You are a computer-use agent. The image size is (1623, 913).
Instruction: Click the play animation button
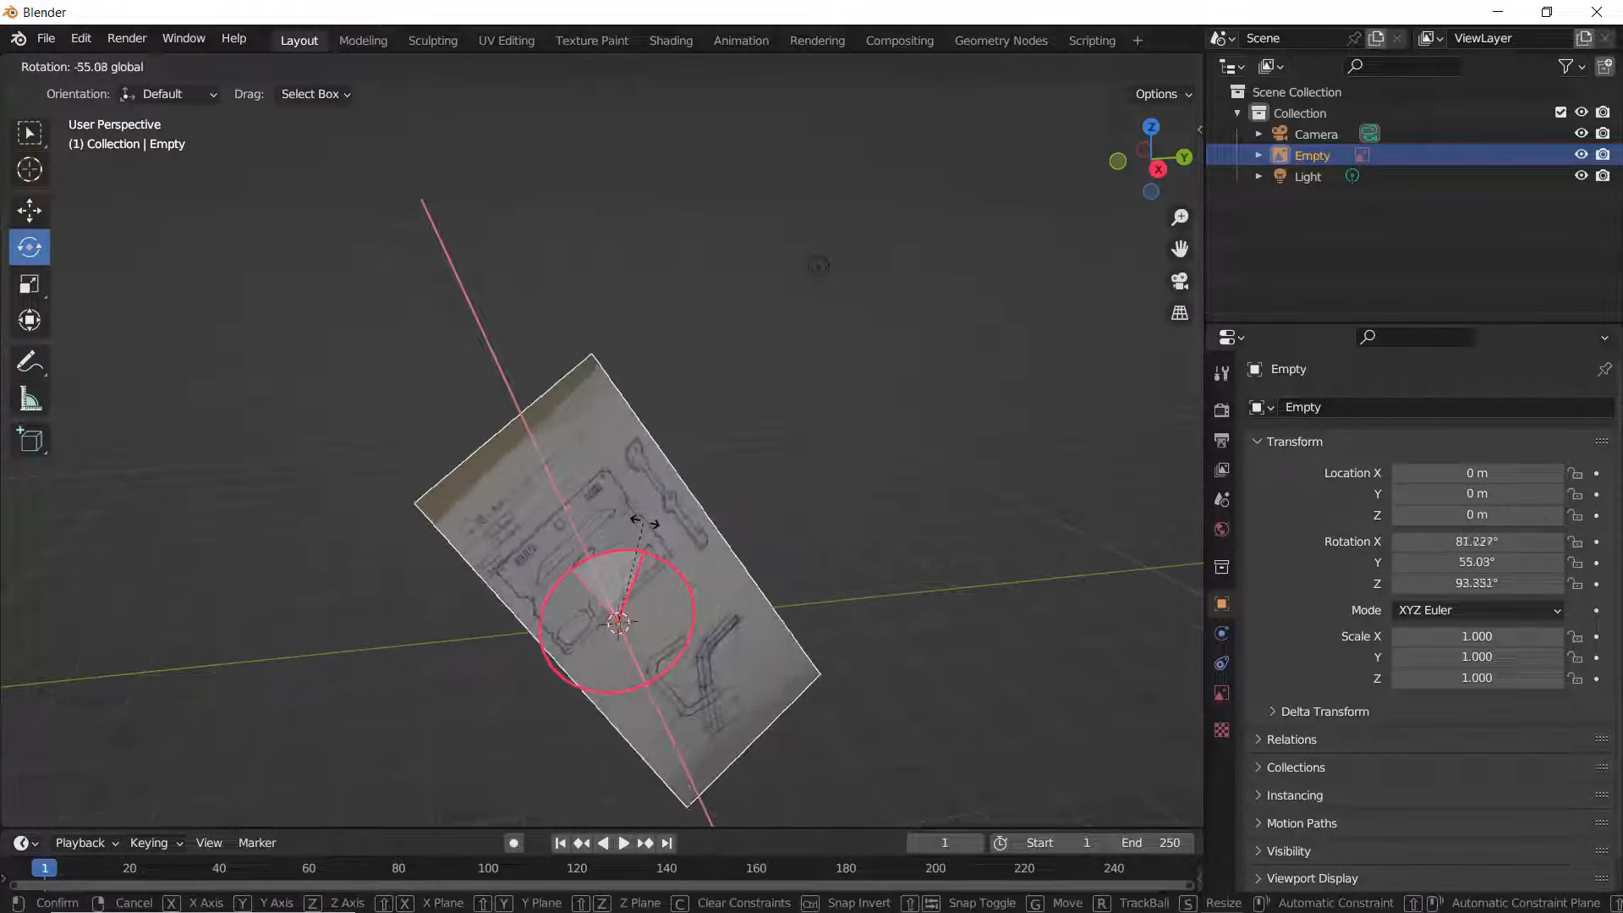click(x=623, y=843)
